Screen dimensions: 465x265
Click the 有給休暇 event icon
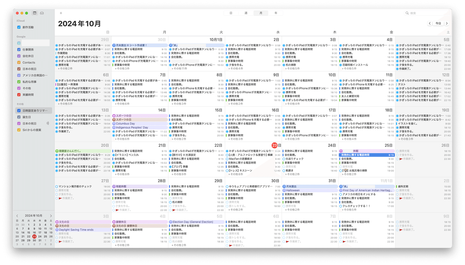114,186
